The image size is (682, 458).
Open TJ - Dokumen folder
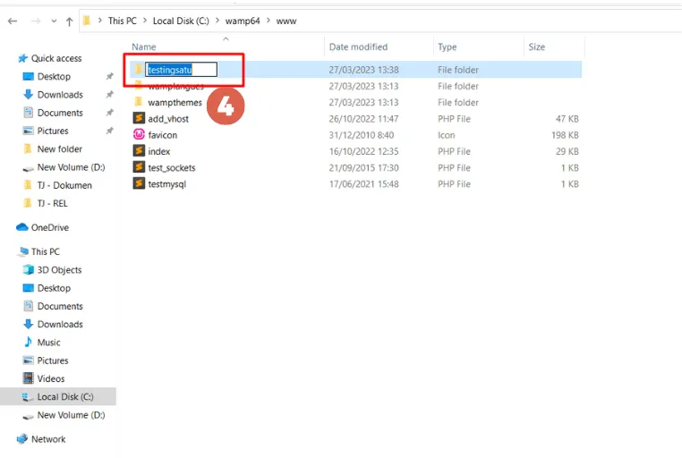tap(64, 185)
